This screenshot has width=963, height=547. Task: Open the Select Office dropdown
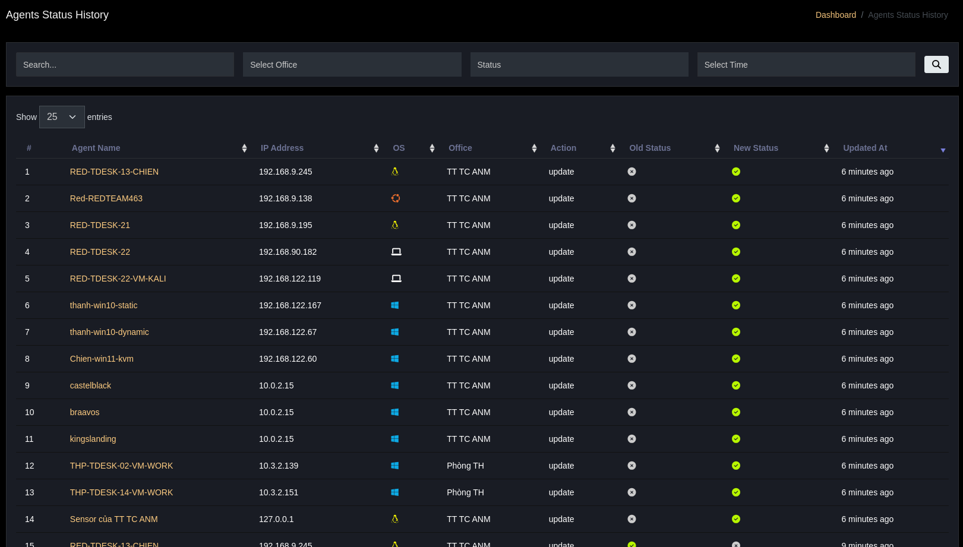352,65
